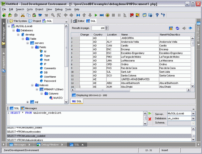202x154 pixels.
Task: Click the New File toolbar icon
Action: [x=4, y=15]
